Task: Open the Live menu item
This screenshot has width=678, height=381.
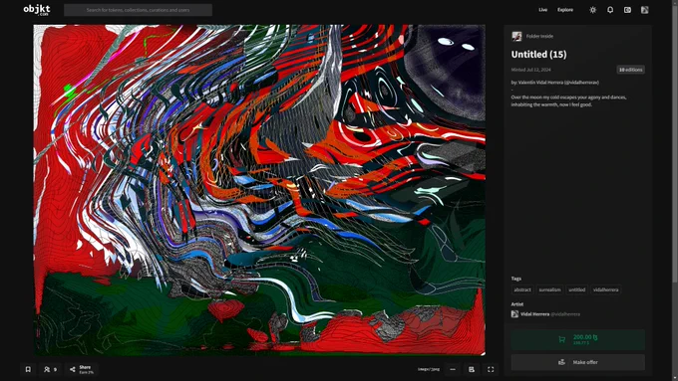Action: 542,10
